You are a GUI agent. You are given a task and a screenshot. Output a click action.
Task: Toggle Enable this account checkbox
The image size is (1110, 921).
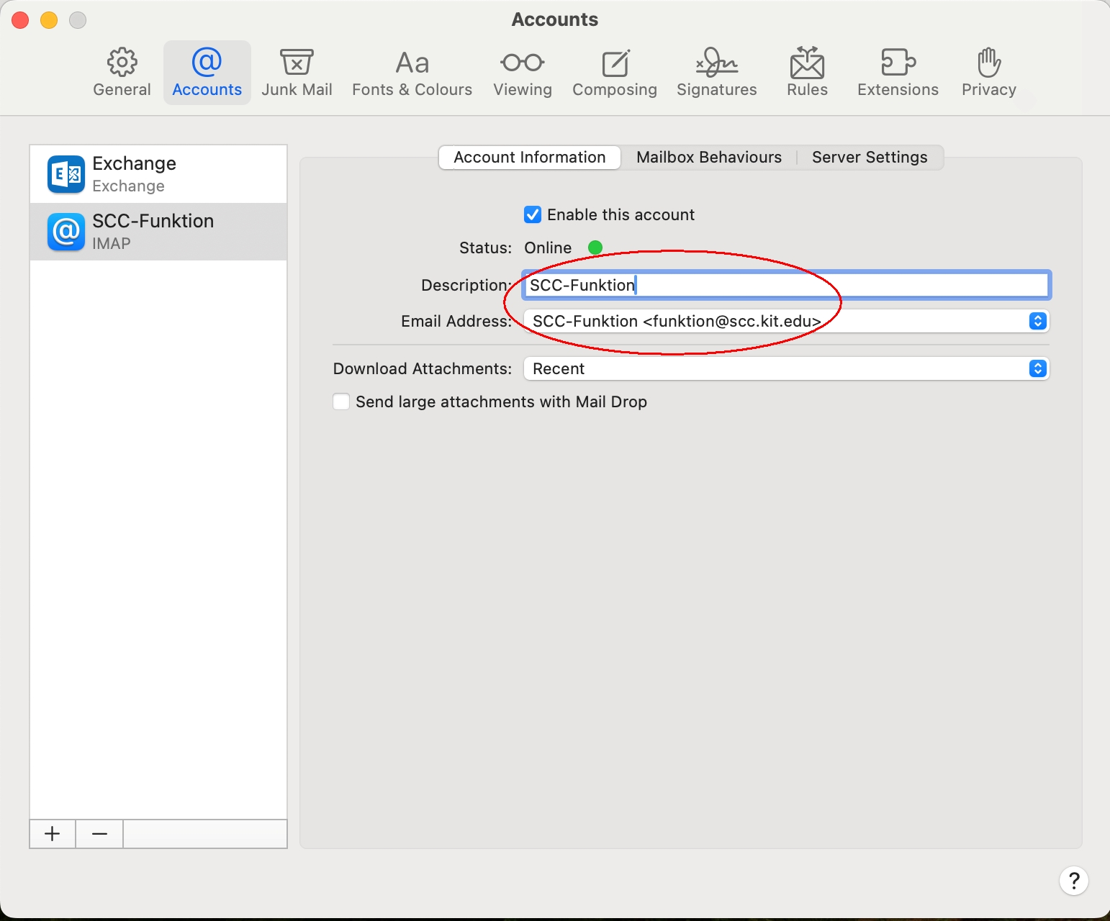coord(533,214)
